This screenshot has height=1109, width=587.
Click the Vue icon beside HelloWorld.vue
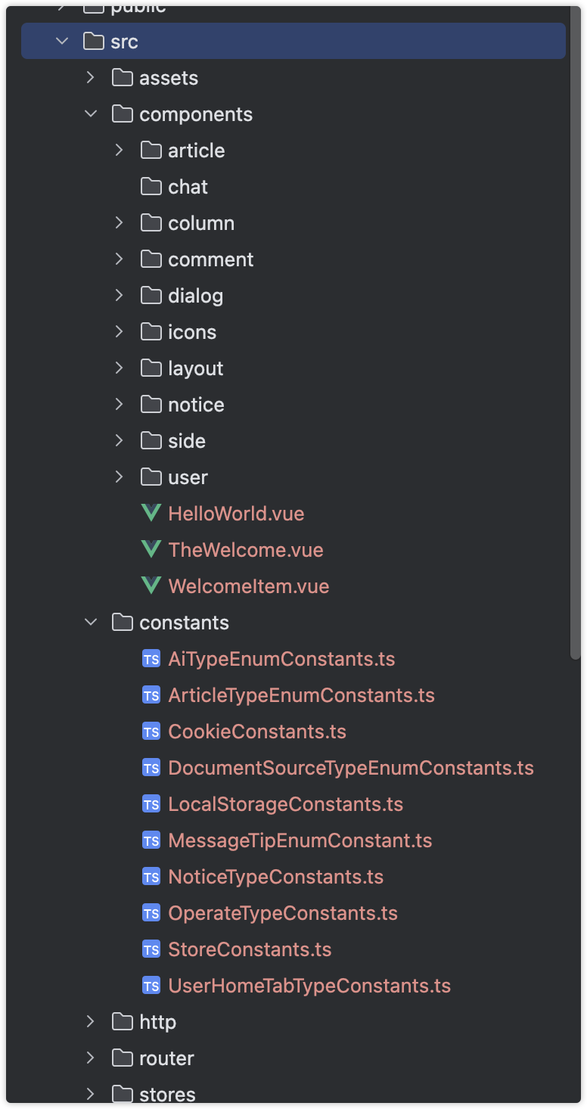[151, 514]
